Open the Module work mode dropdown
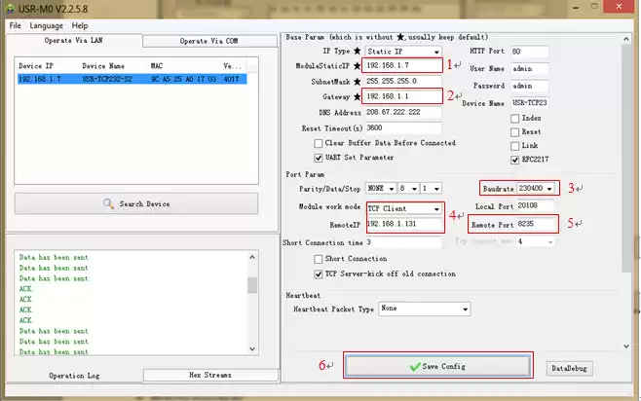 (436, 208)
